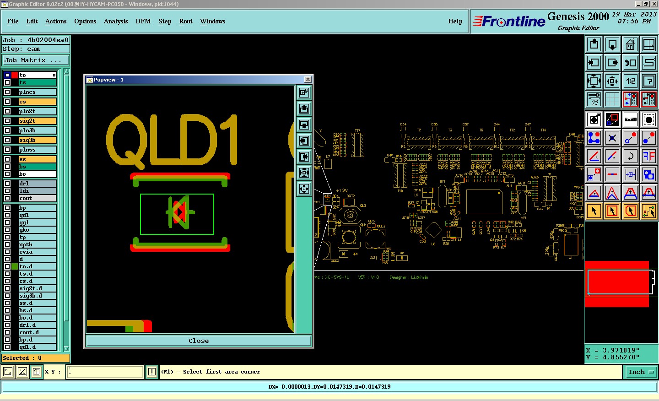659x401 pixels.
Task: Click the mirror F icon
Action: (649, 156)
